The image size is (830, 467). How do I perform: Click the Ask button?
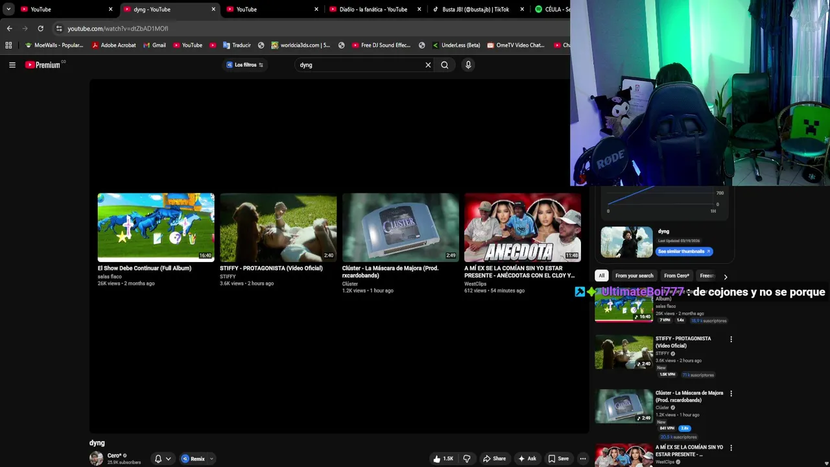point(527,459)
